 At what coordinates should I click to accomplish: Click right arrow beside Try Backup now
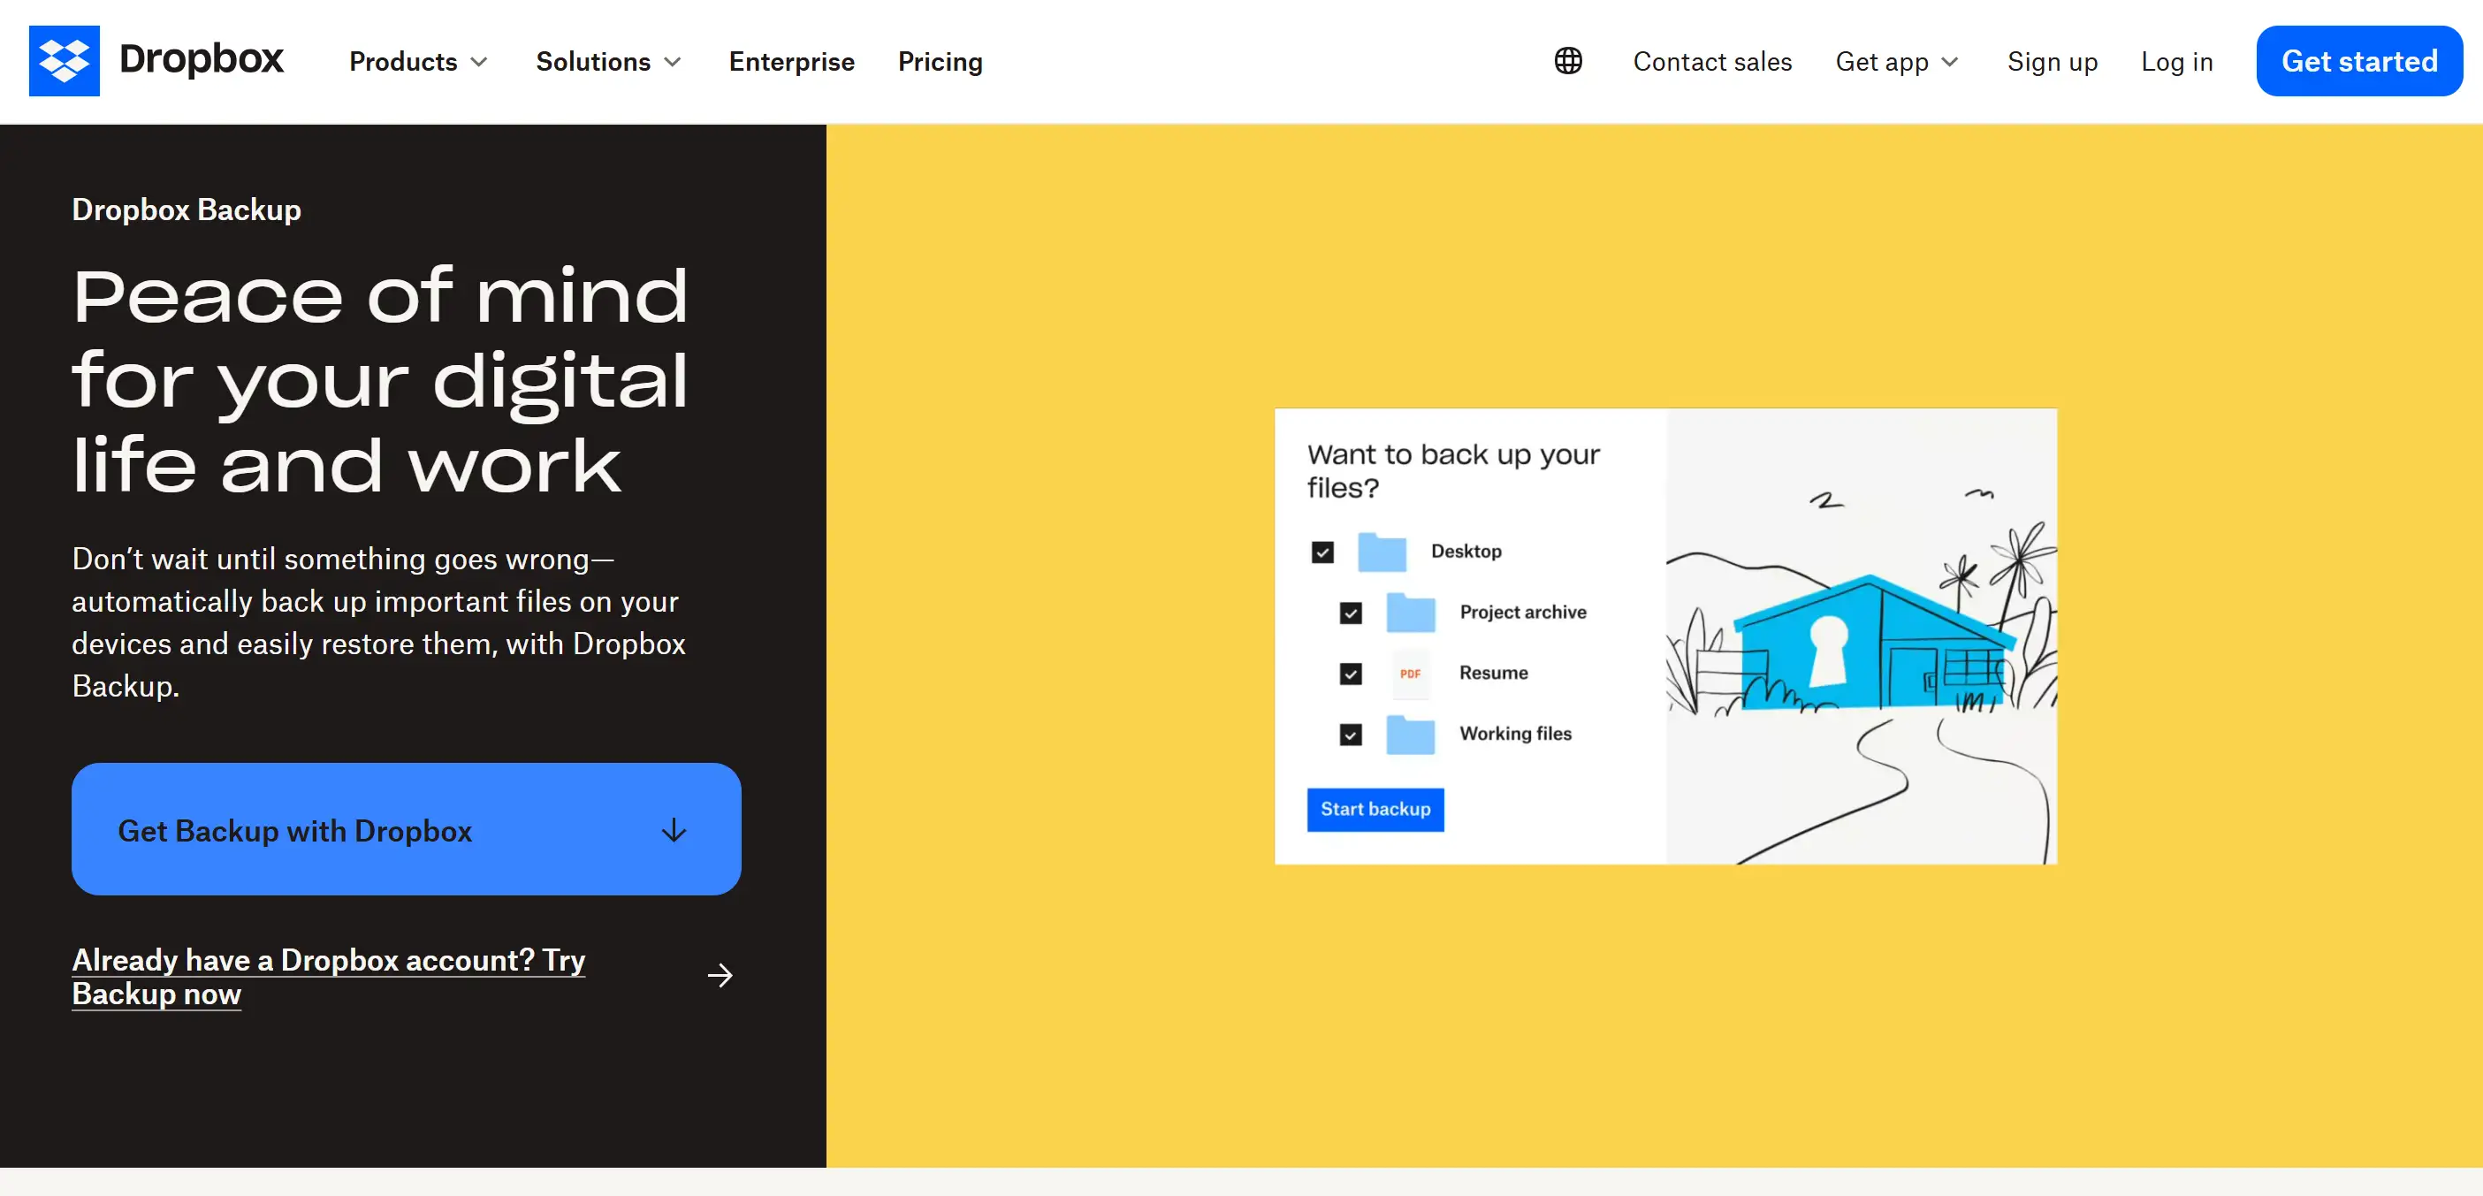coord(720,975)
